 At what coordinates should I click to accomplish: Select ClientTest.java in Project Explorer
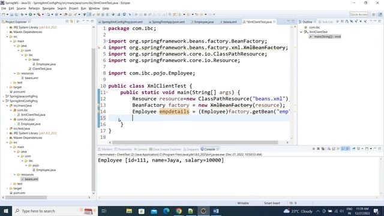[x=40, y=69]
